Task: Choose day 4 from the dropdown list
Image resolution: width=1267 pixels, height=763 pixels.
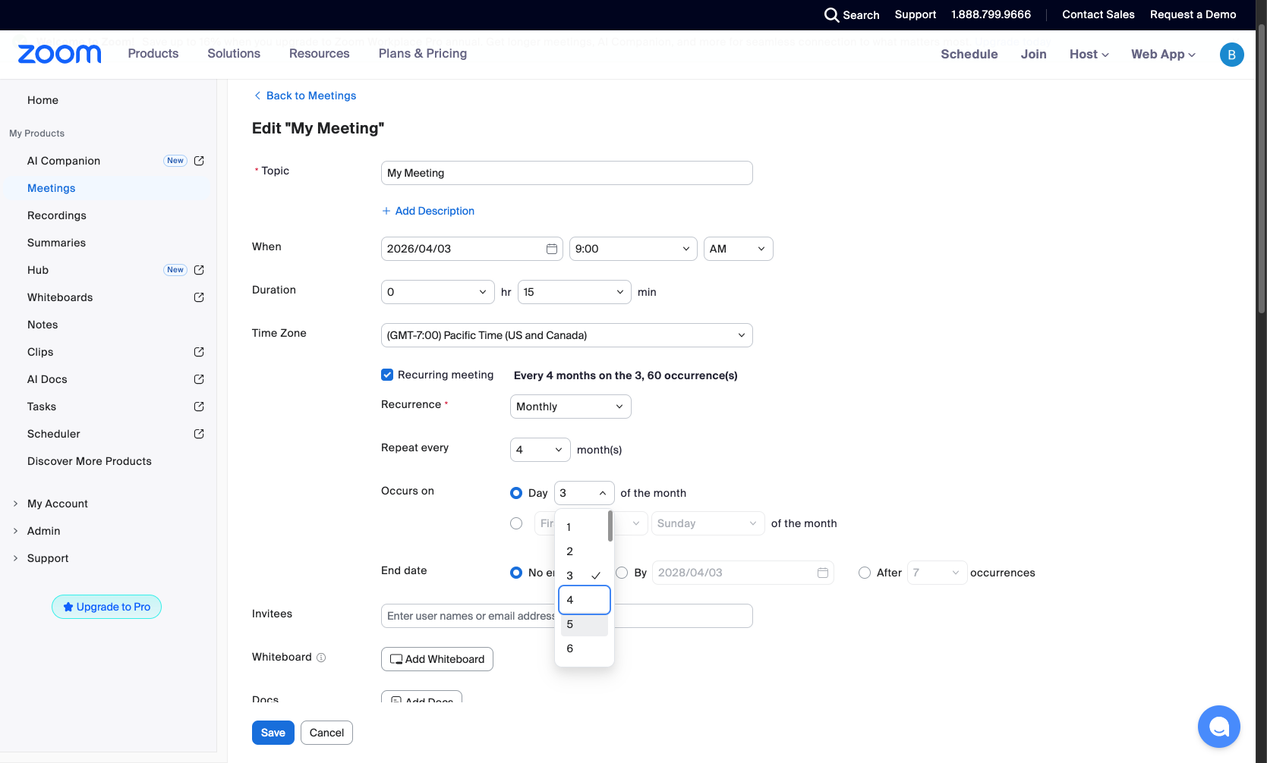Action: [585, 600]
